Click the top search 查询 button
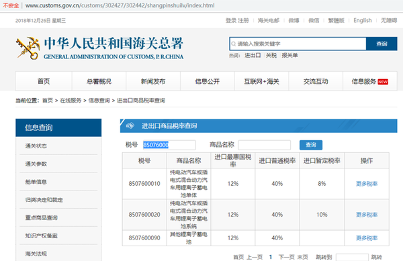The image size is (403, 261). (382, 44)
